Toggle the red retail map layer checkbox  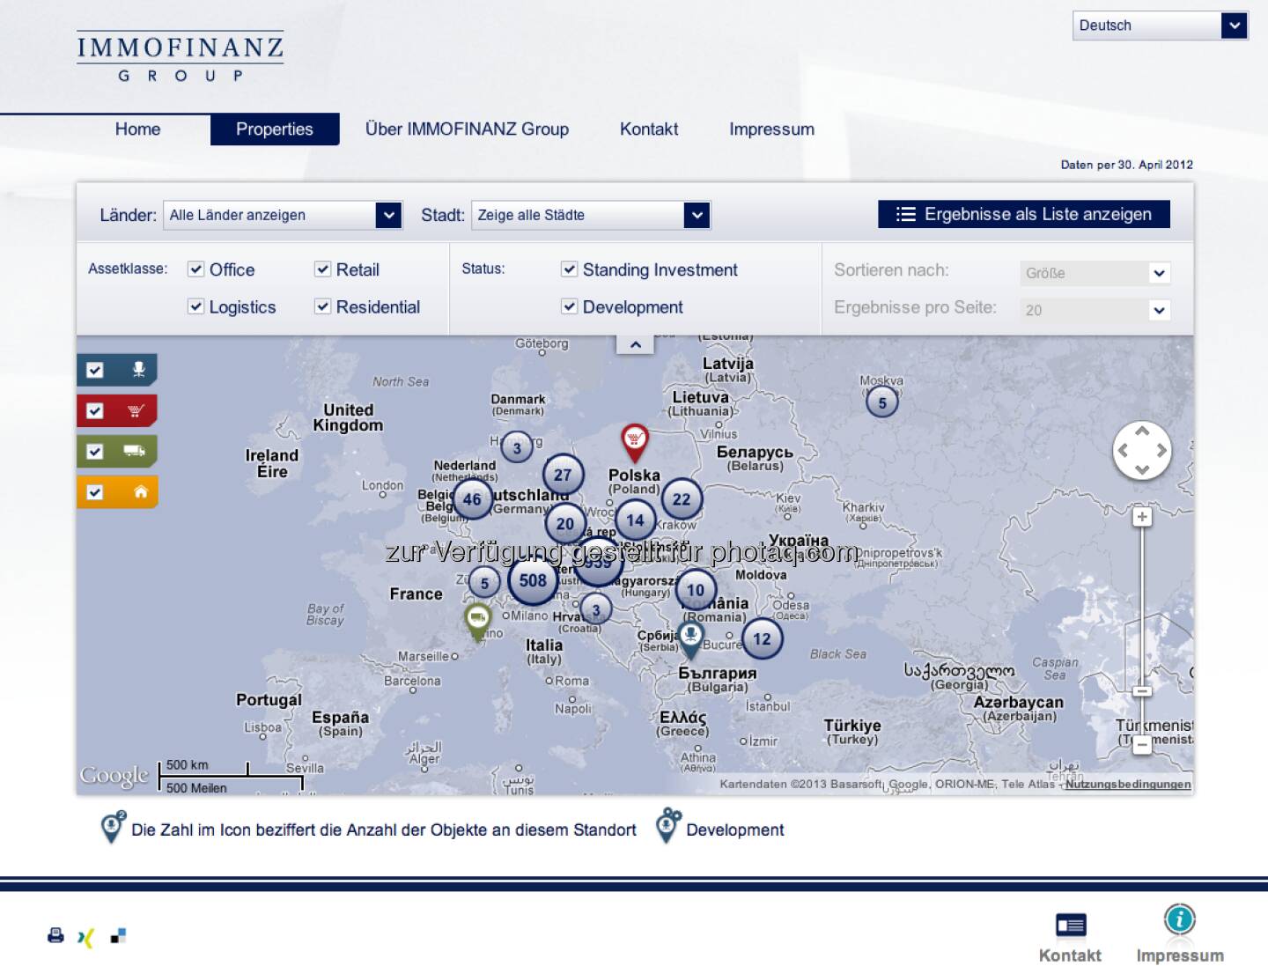[x=95, y=411]
